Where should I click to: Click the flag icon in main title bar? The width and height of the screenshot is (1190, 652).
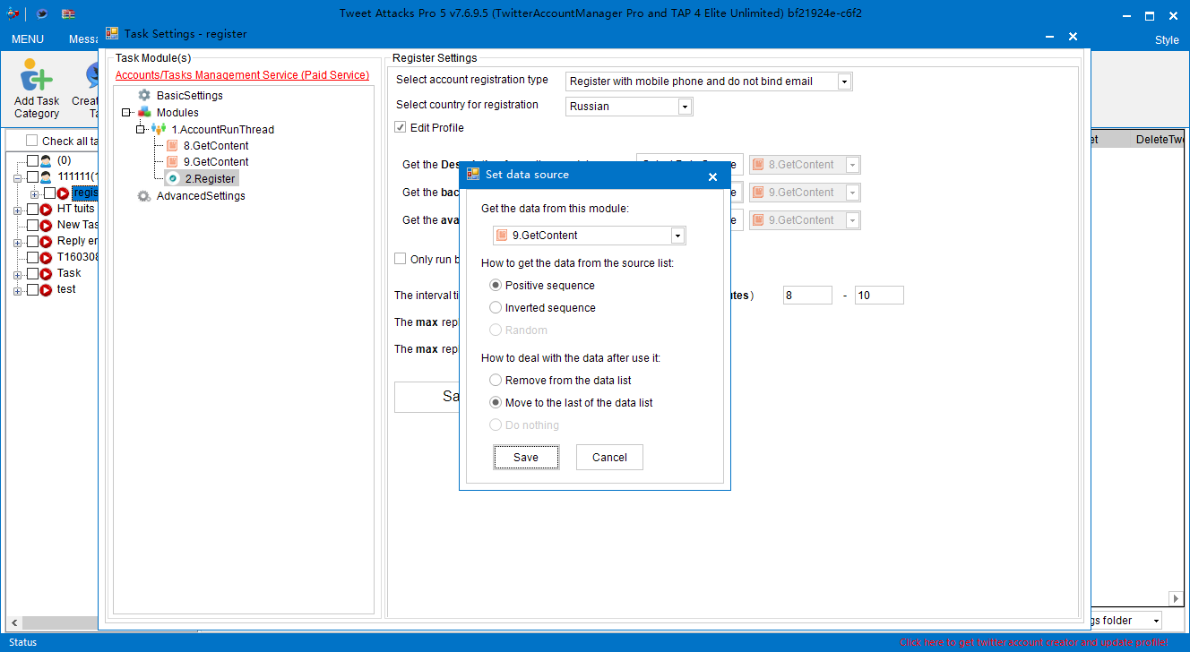pyautogui.click(x=68, y=13)
